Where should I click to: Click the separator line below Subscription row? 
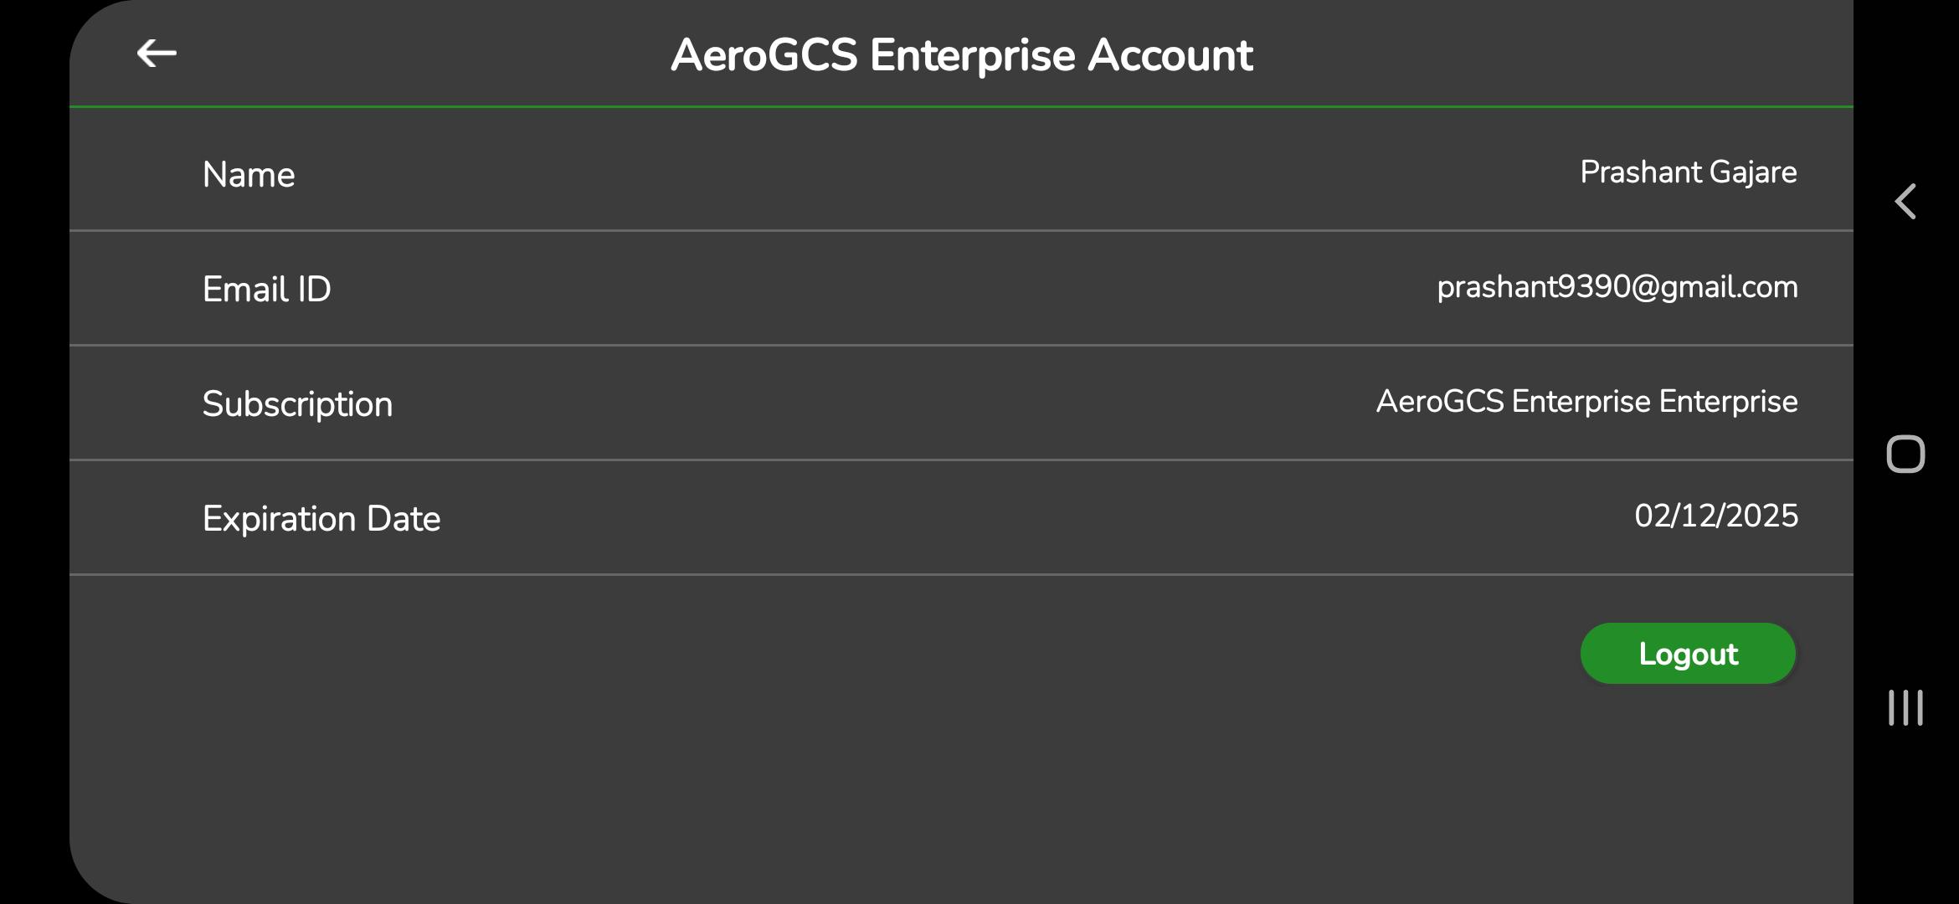click(961, 460)
